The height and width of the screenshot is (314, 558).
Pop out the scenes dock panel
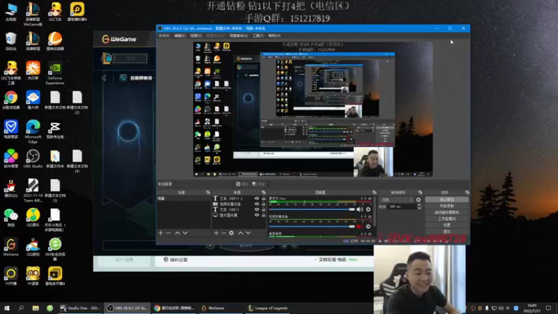tap(208, 193)
